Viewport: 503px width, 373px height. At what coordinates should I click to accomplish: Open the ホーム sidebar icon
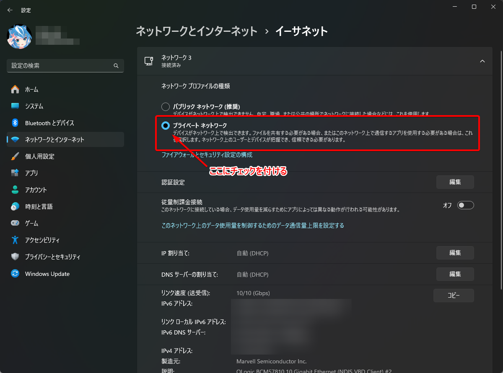coord(16,89)
